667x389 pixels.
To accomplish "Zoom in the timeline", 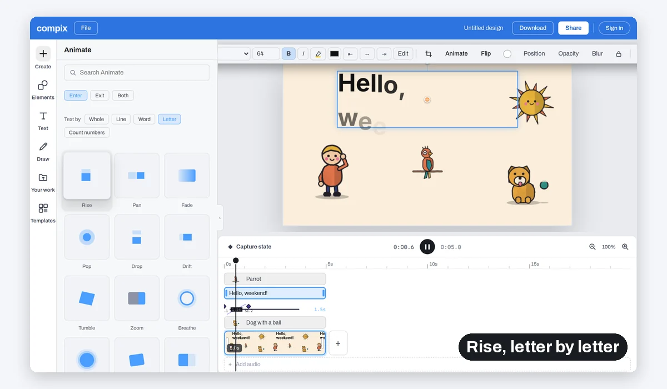I will (625, 247).
